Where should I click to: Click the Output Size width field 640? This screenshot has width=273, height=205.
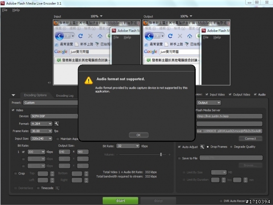pos(64,152)
